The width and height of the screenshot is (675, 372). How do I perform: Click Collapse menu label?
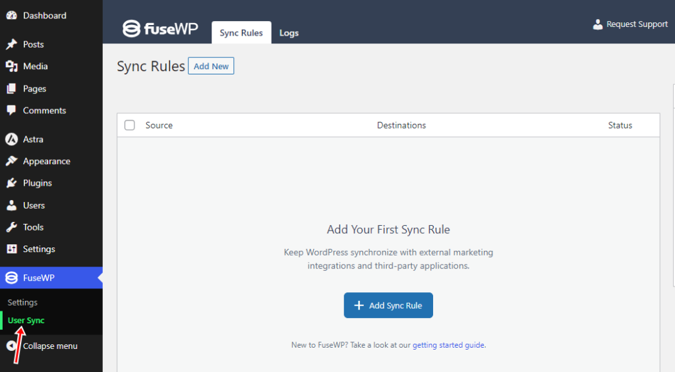pos(50,346)
